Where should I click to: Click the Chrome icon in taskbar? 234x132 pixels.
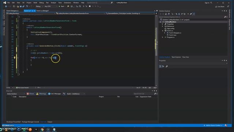point(42,129)
